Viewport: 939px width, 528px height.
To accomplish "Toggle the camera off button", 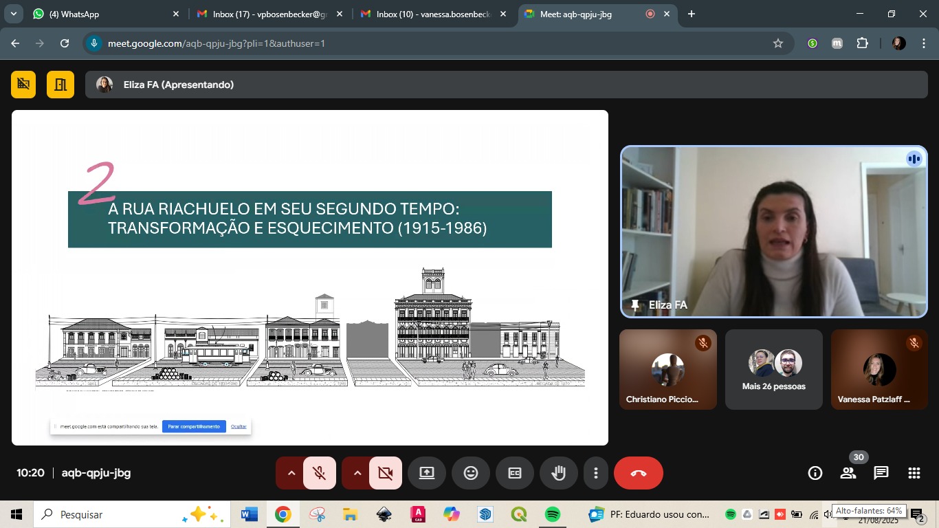I will (x=386, y=473).
